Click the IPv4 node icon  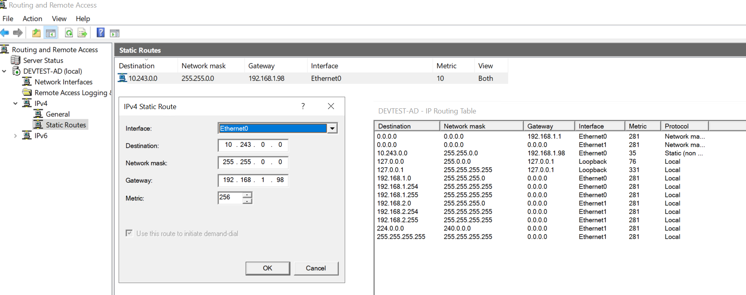point(27,103)
